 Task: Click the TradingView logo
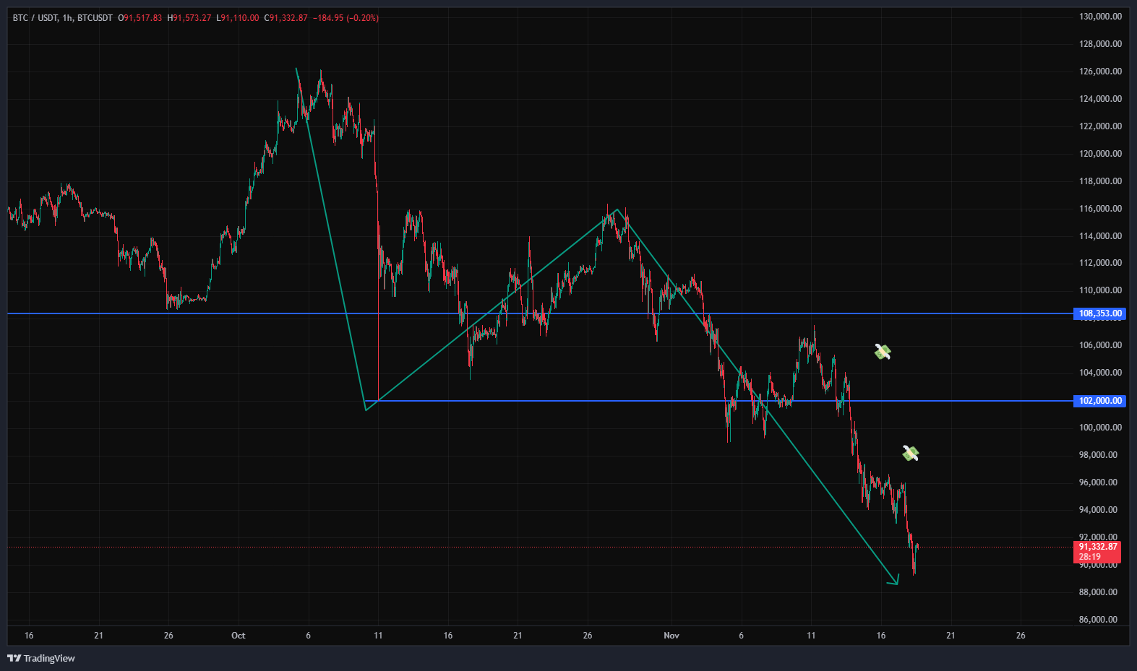pos(41,658)
